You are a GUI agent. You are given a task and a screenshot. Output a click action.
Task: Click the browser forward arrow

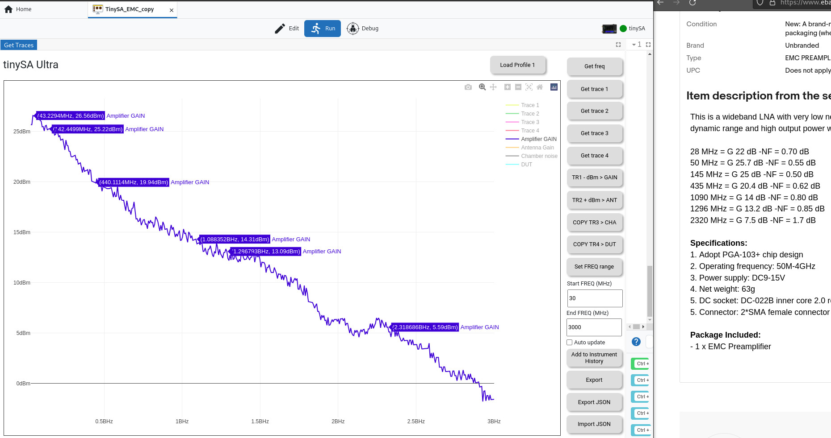click(x=676, y=3)
